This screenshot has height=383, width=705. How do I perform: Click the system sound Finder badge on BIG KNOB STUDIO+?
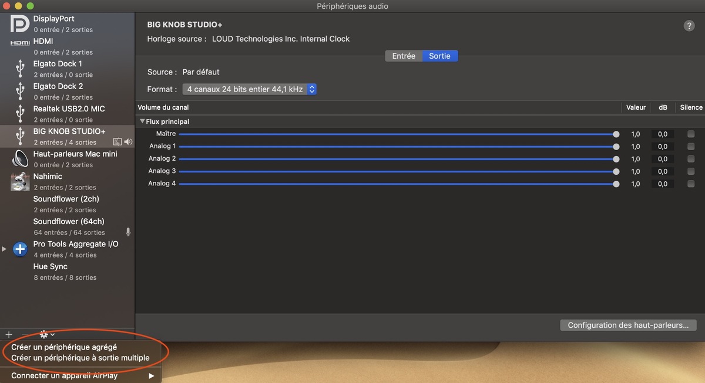[117, 142]
